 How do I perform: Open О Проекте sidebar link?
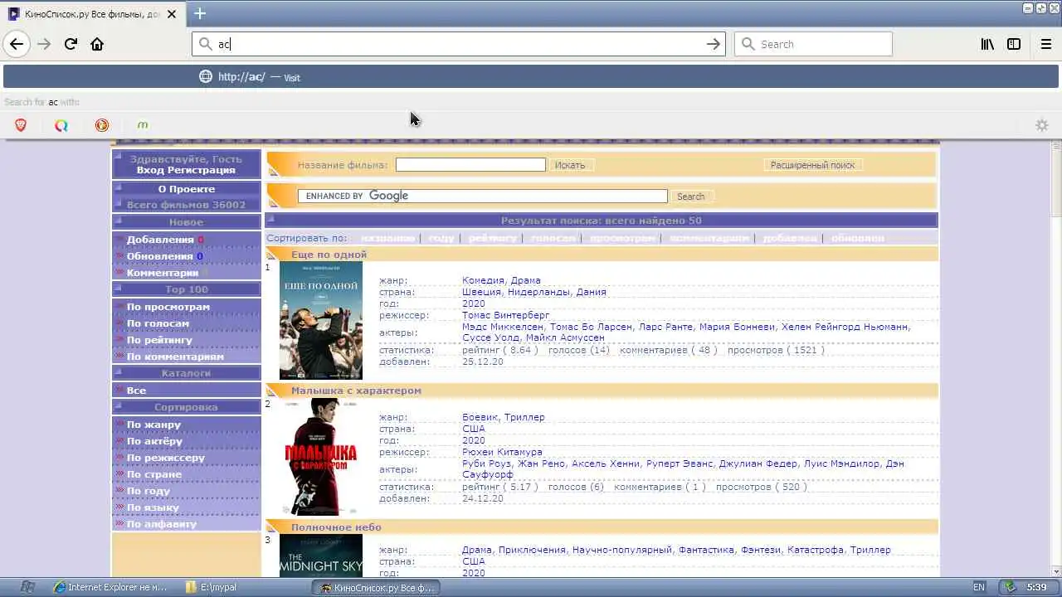point(186,189)
